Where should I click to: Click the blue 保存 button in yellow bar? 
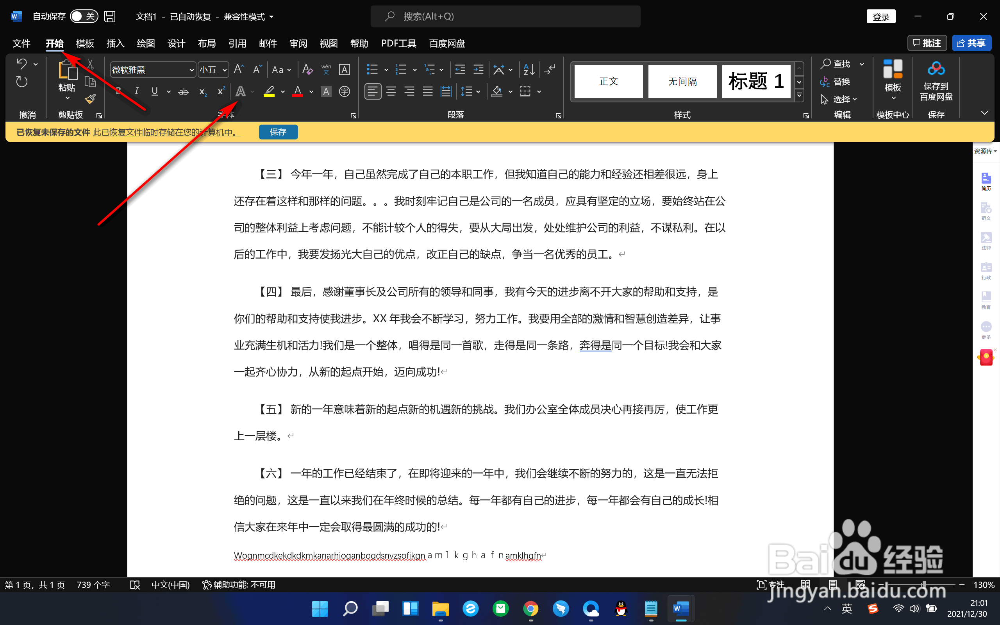[278, 132]
